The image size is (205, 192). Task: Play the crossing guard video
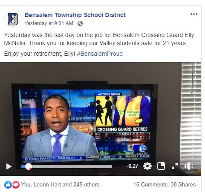coord(9,166)
